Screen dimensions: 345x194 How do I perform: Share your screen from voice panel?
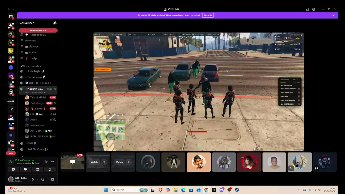(x=26, y=169)
